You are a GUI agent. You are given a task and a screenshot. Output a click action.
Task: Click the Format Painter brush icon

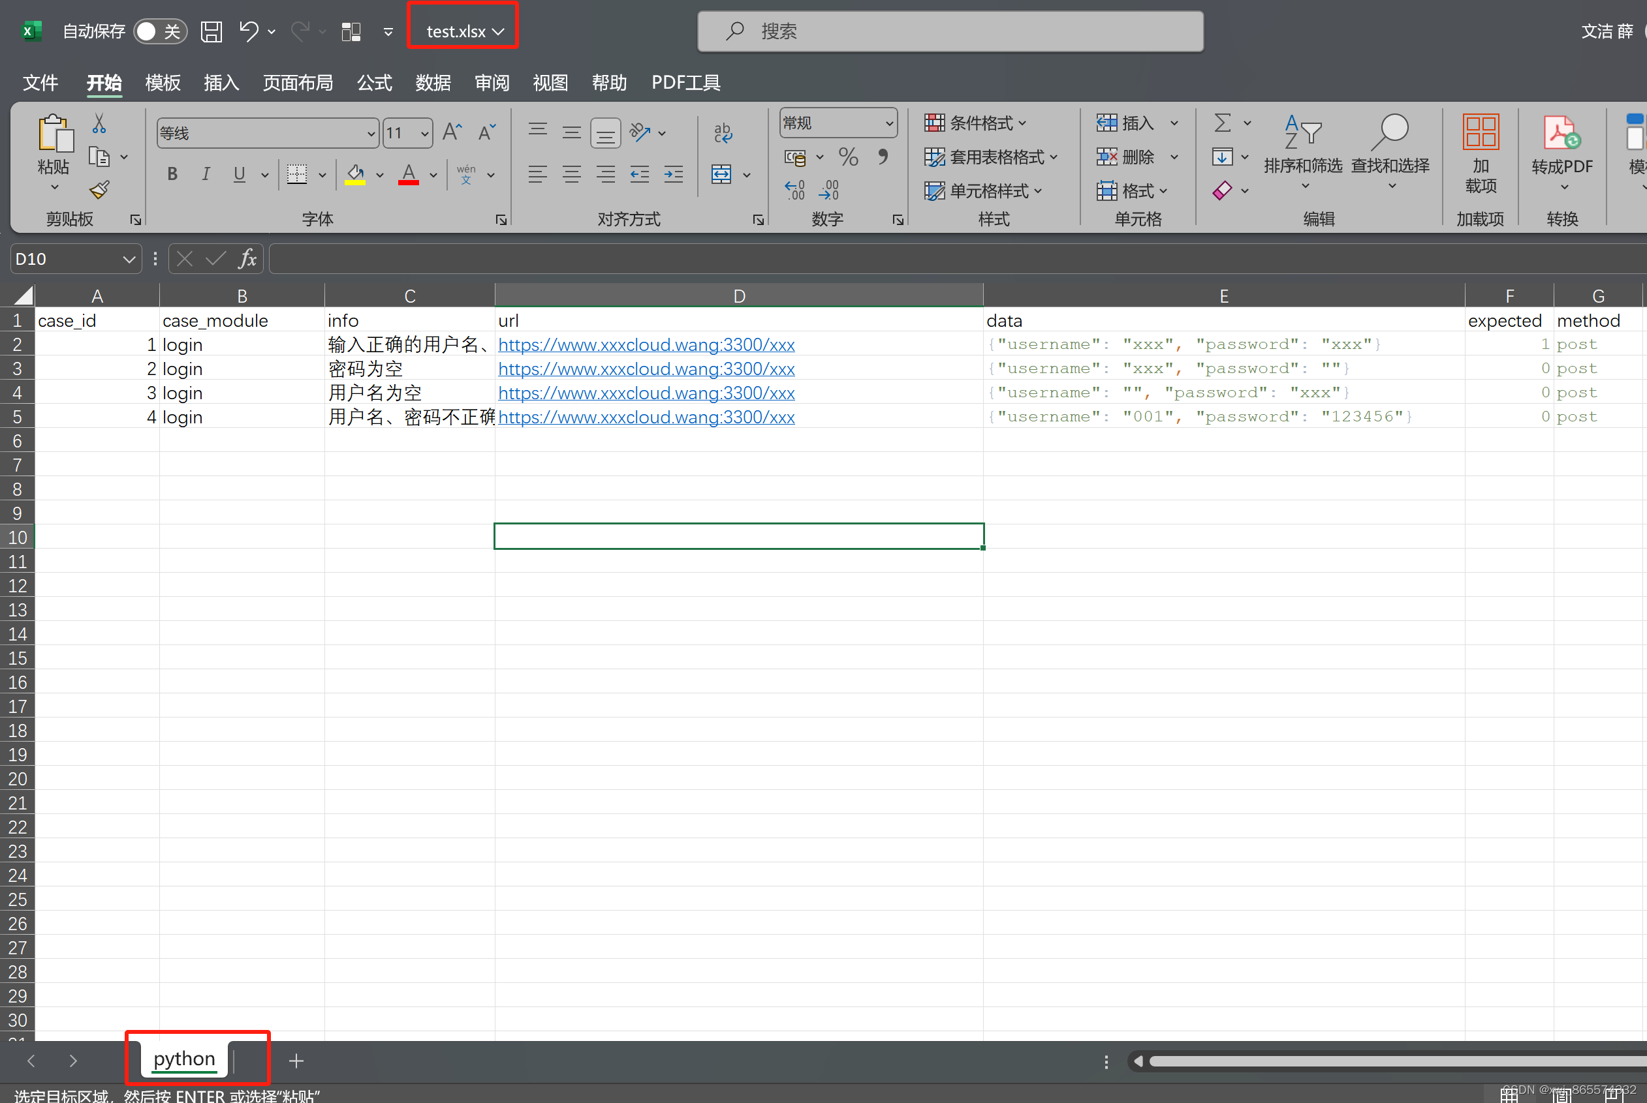coord(99,190)
